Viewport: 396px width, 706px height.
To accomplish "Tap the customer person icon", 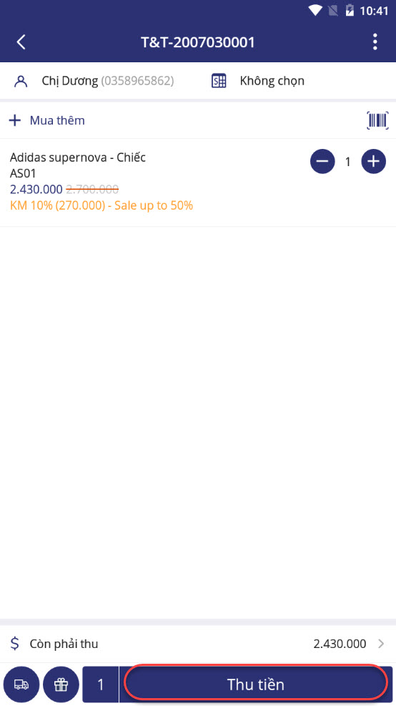I will point(21,81).
